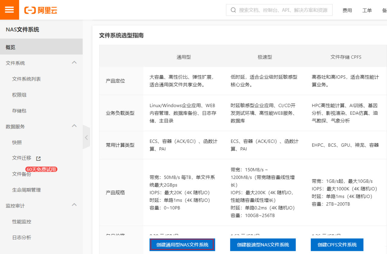387x254 pixels.
Task: Click external link icon beside 文件迁移
Action: tap(38, 158)
